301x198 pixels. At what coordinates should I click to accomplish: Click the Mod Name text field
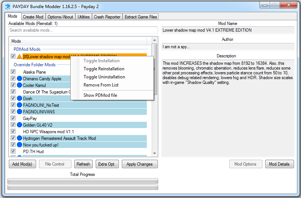(x=228, y=30)
